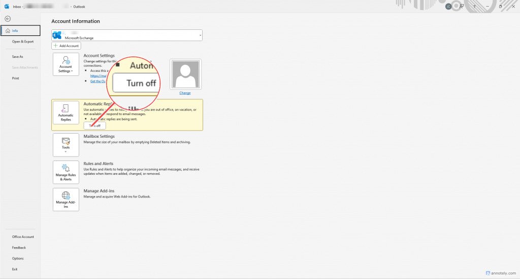Viewport: 520px width, 279px height.
Task: Exit Outlook from the sidebar
Action: click(15, 269)
